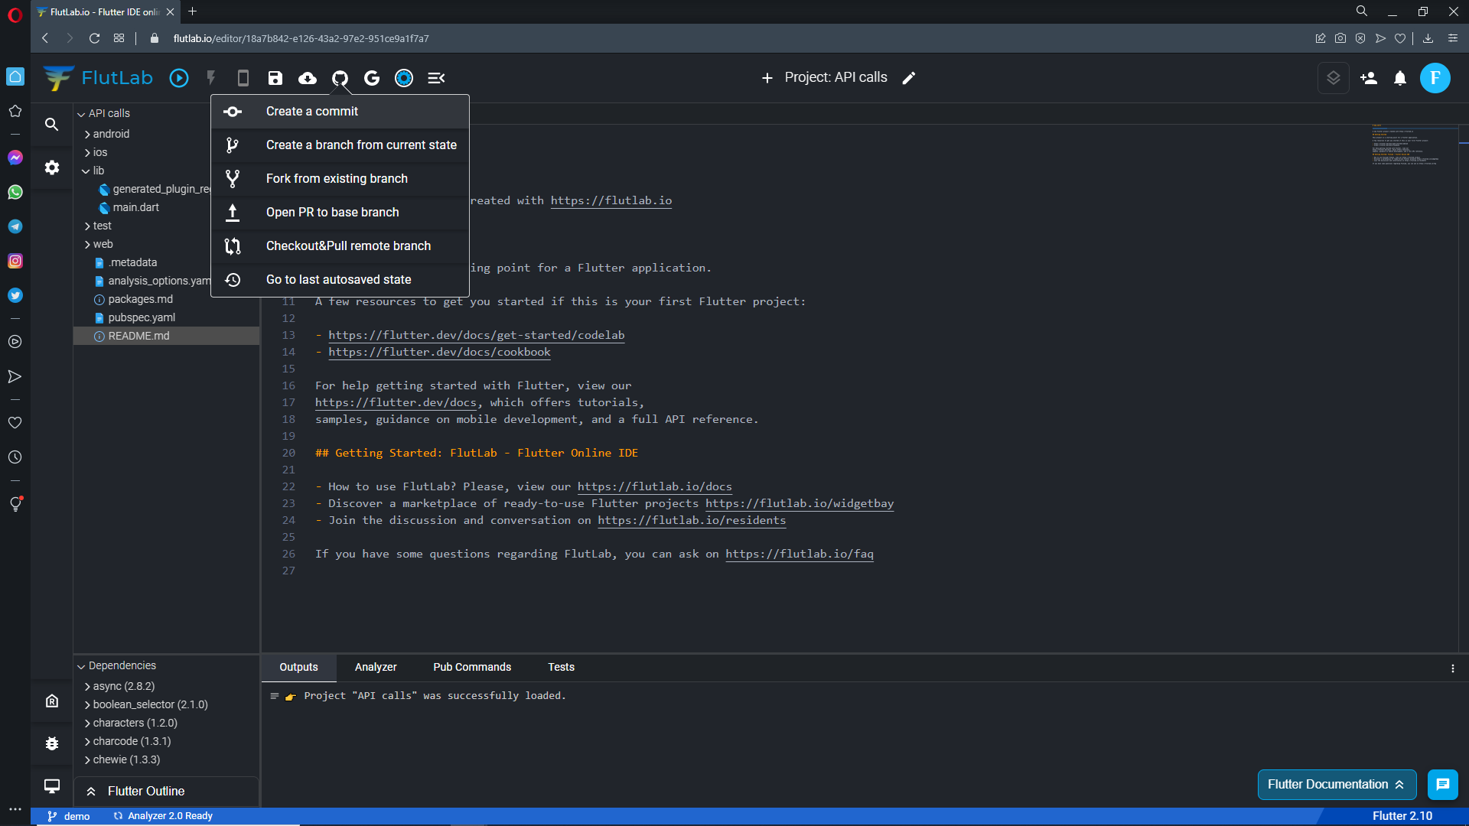Screen dimensions: 1469x826
Task: Expand the Flutter Outline panel
Action: coord(167,792)
